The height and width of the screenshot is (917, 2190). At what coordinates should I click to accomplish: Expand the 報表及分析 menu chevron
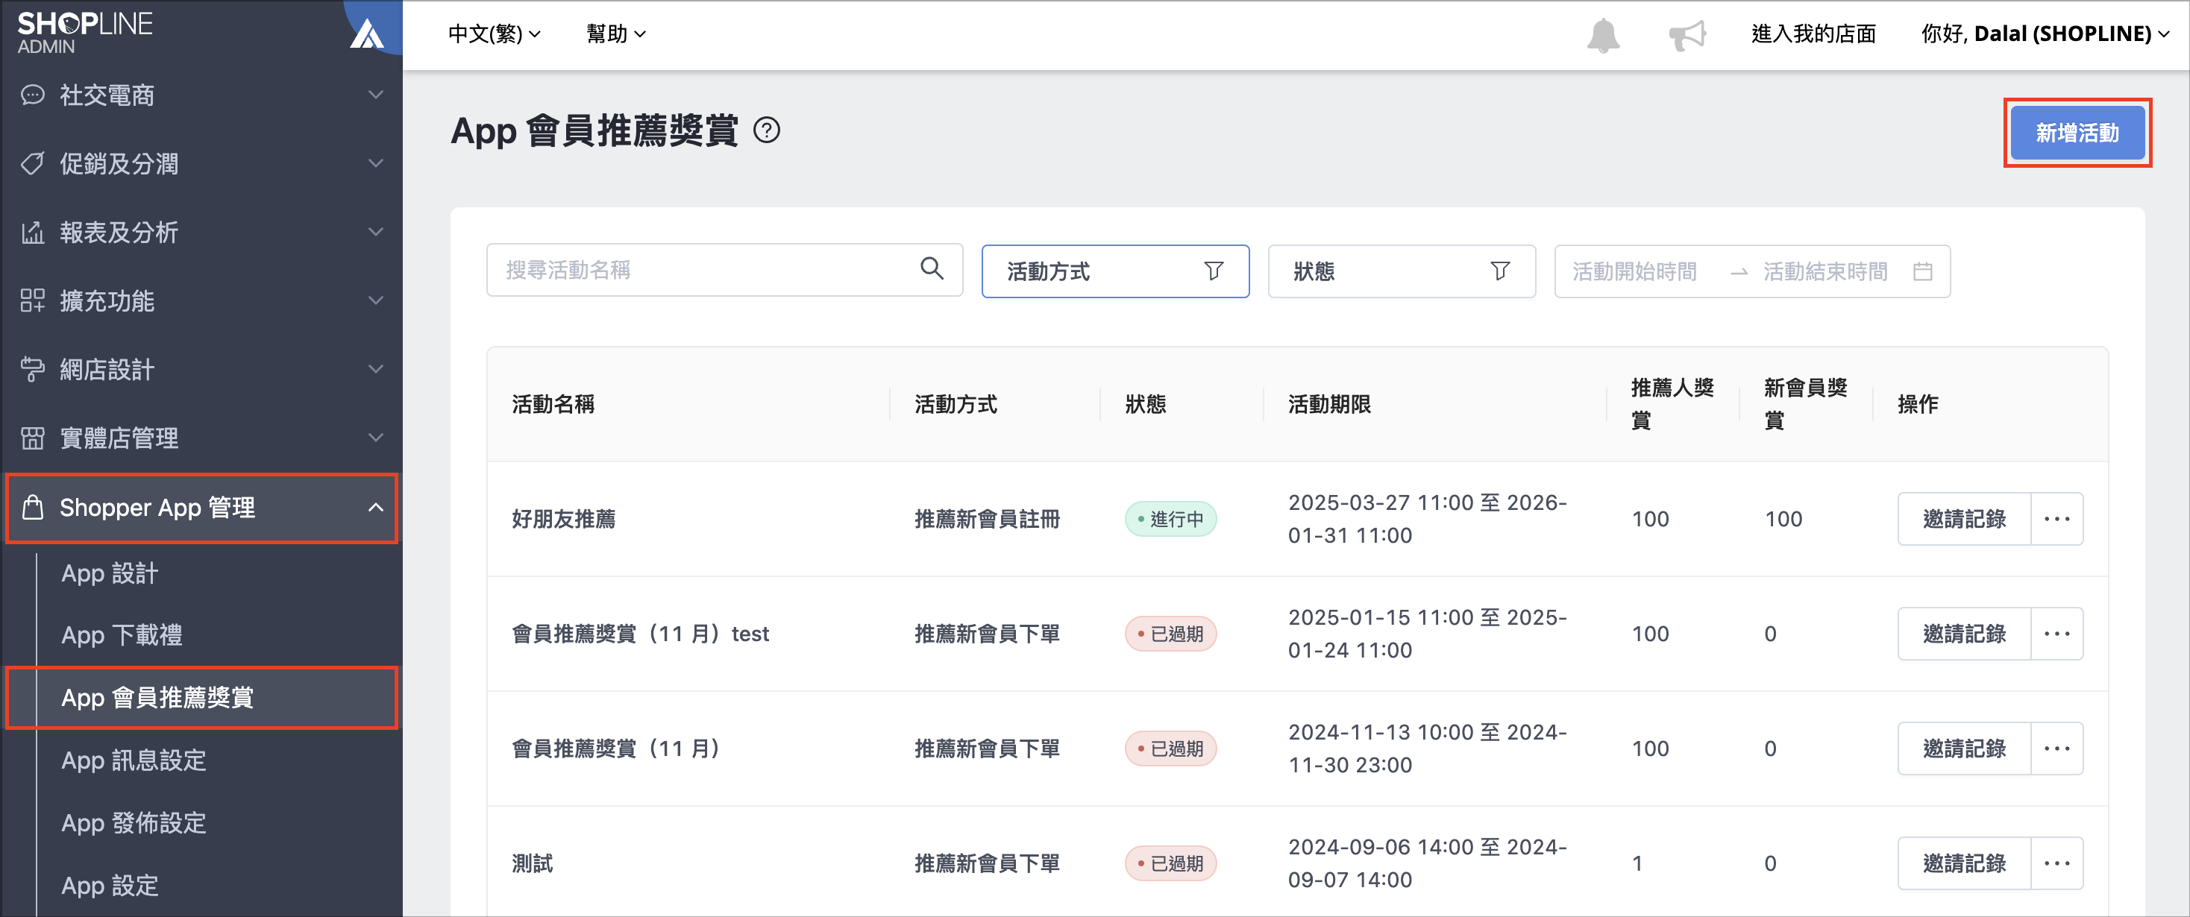pyautogui.click(x=375, y=232)
